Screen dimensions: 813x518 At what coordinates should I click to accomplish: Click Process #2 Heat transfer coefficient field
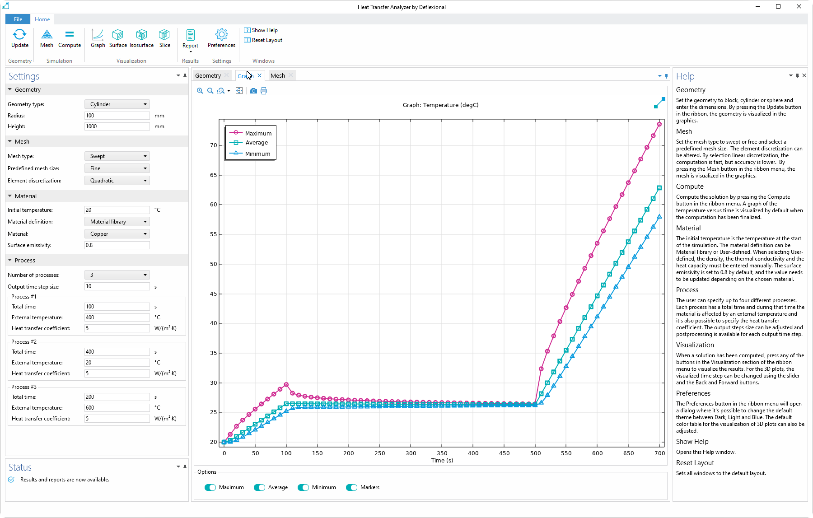tap(117, 373)
